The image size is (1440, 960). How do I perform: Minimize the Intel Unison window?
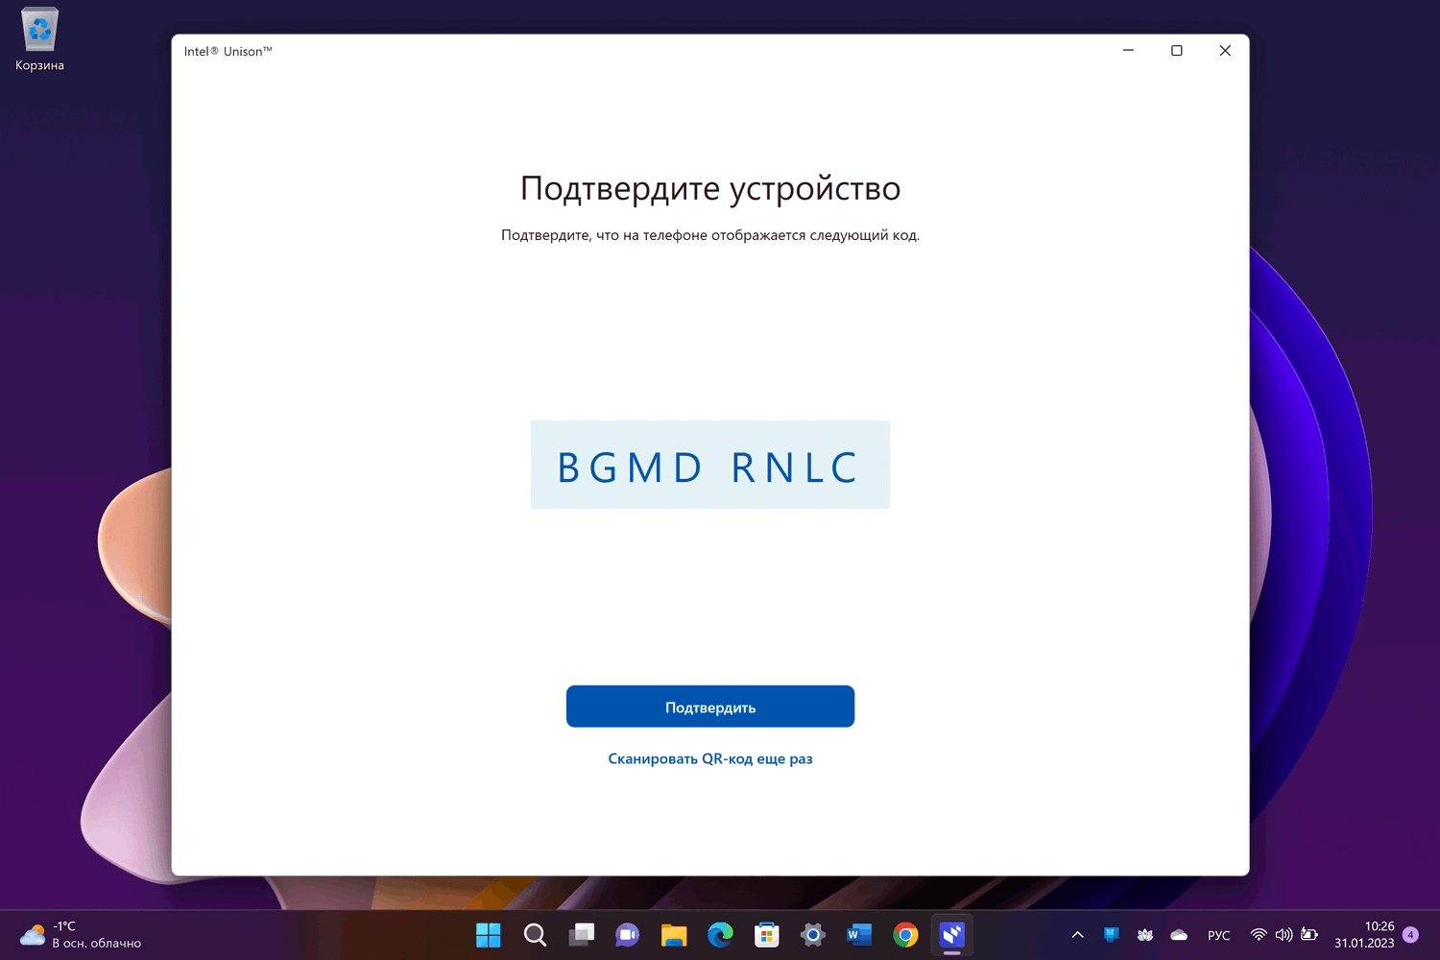1129,51
